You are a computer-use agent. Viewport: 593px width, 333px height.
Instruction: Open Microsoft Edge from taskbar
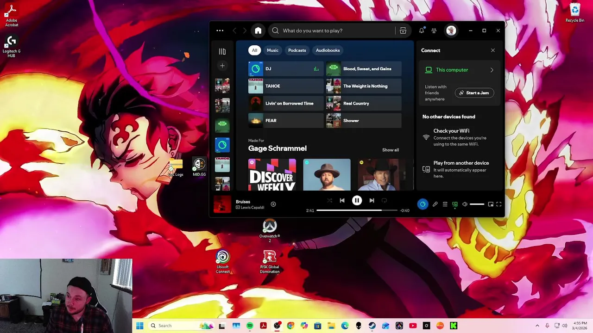pos(345,326)
